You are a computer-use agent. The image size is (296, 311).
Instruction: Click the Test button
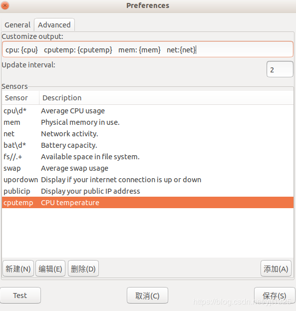point(20,296)
